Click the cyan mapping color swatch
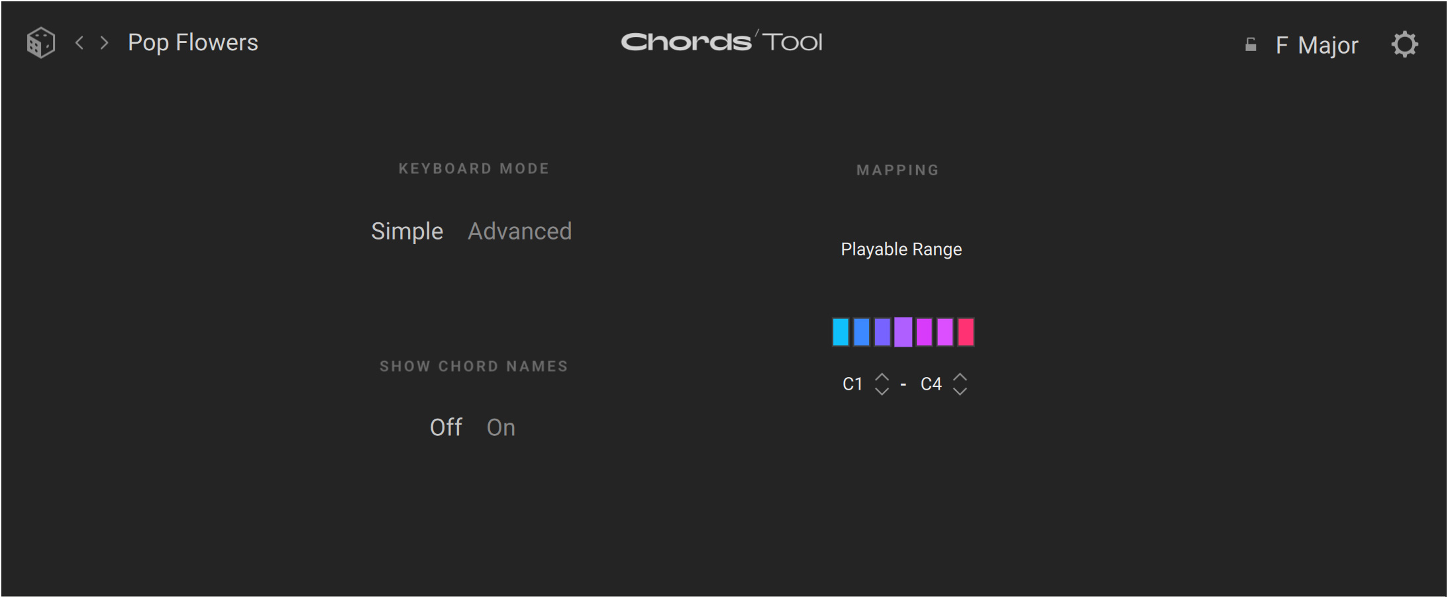1448x598 pixels. coord(841,332)
